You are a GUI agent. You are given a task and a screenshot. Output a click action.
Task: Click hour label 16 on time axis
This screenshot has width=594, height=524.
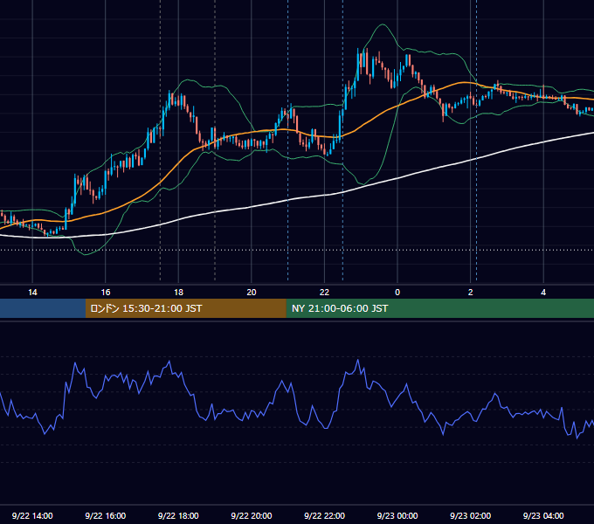tap(106, 292)
